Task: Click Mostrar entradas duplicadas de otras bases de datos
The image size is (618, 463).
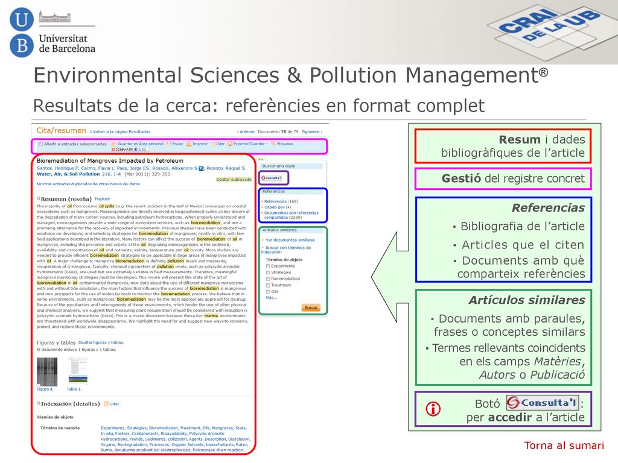Action: [88, 184]
